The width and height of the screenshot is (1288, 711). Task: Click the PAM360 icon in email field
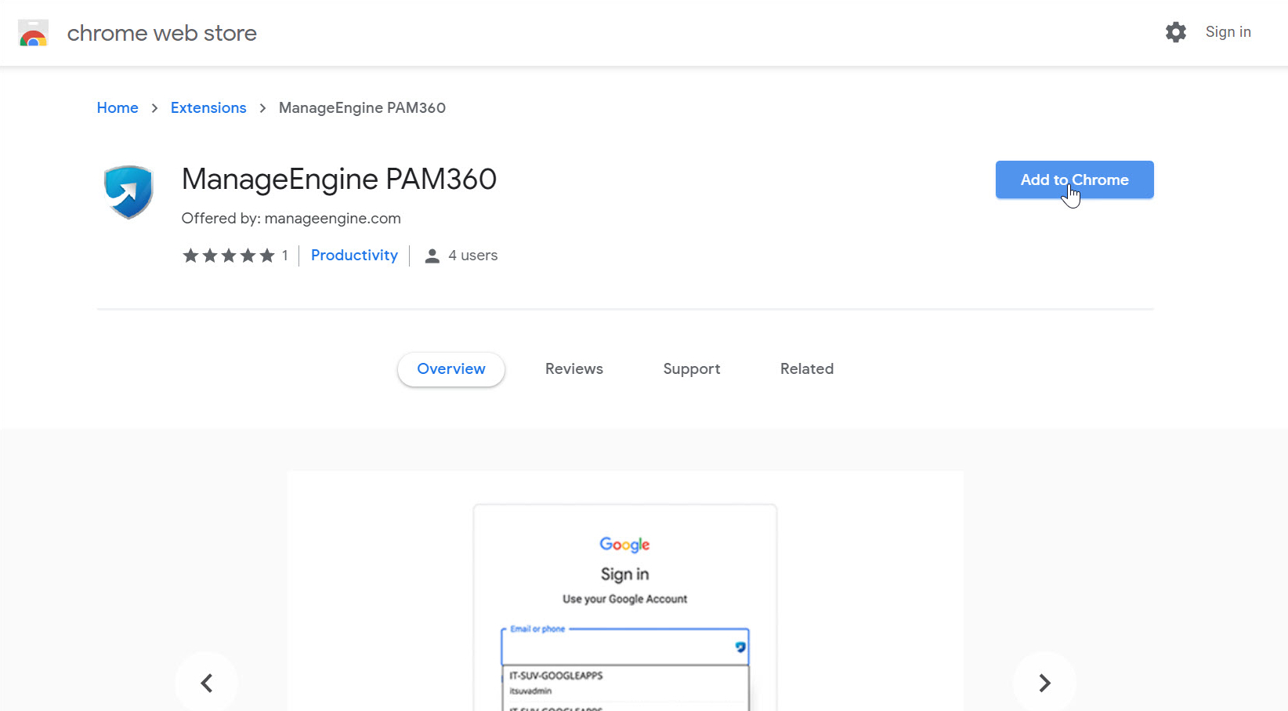coord(740,648)
